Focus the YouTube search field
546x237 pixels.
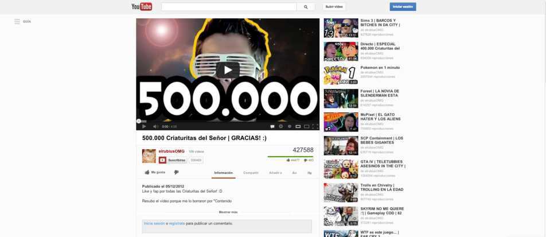click(229, 7)
